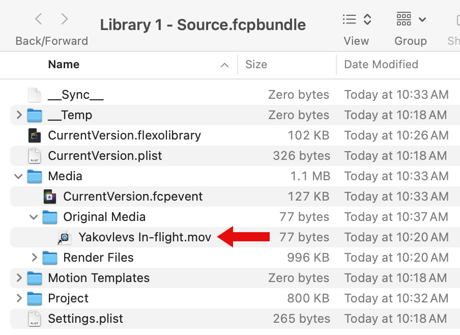
Task: Click the Settings.plist file icon
Action: click(34, 319)
